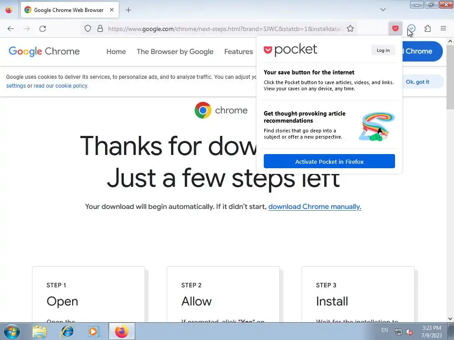Click the STEP 3 Install card

point(358,294)
